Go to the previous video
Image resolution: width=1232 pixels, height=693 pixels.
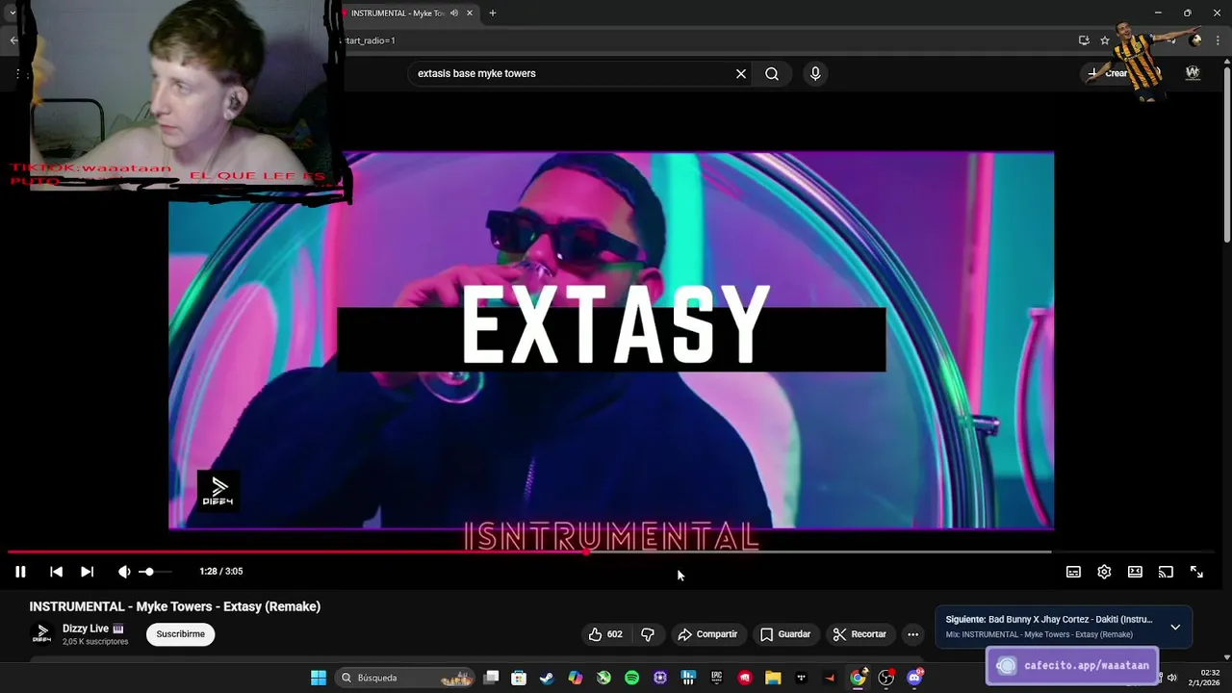coord(56,572)
